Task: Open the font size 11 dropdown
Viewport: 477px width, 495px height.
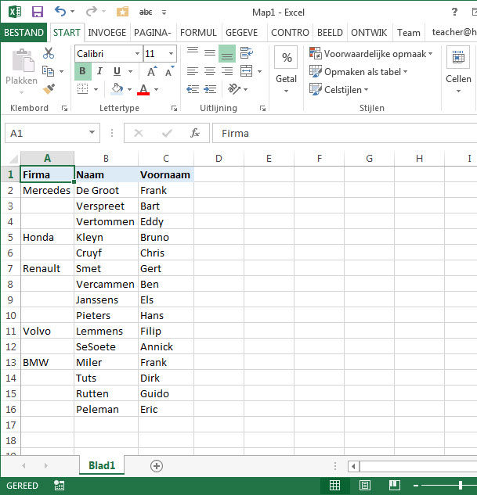Action: (x=171, y=53)
